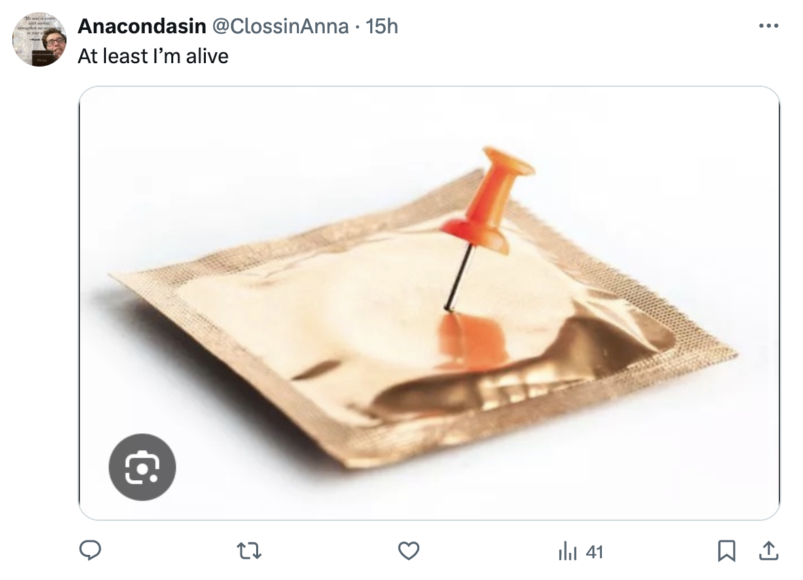803x580 pixels.
Task: Open the attached pushpin image
Action: point(429,303)
